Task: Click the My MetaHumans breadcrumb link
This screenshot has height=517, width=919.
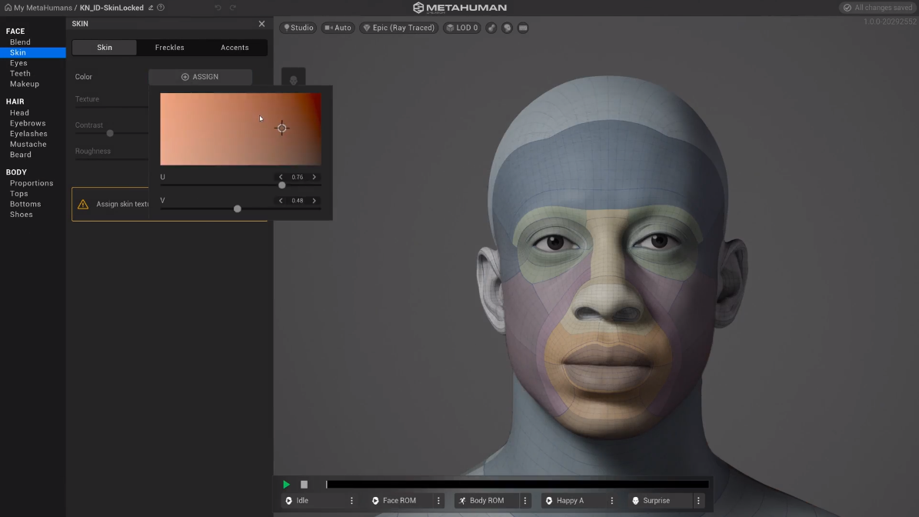Action: pos(43,8)
